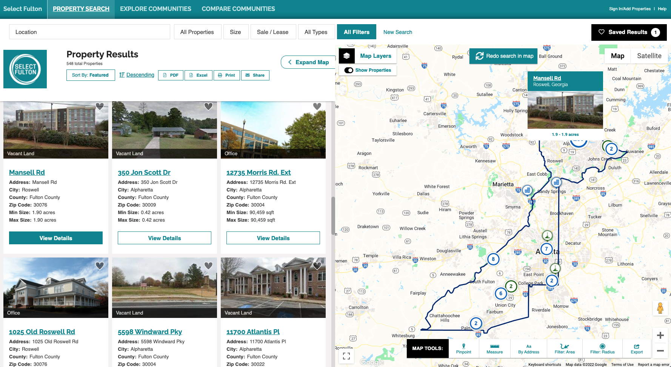Open the All Types dropdown

click(316, 32)
